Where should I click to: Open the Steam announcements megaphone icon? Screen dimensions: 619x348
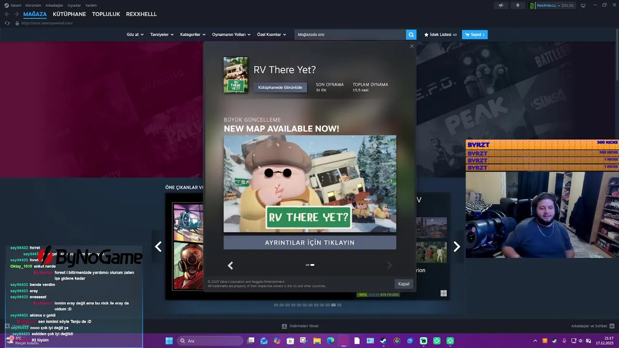click(x=501, y=5)
